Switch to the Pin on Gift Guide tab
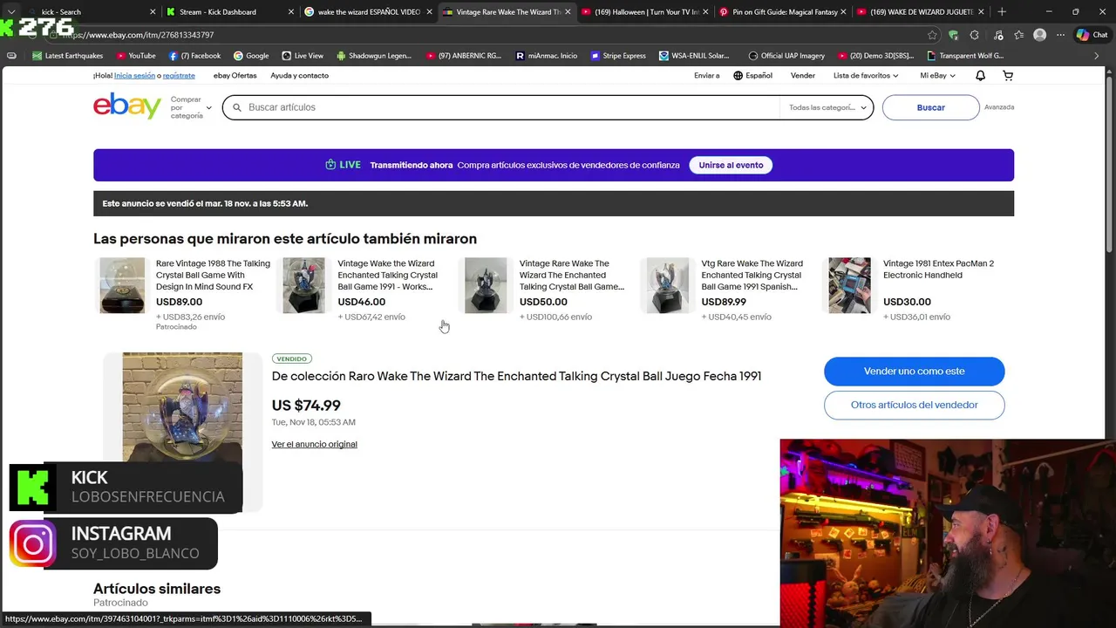Viewport: 1116px width, 628px height. [783, 11]
